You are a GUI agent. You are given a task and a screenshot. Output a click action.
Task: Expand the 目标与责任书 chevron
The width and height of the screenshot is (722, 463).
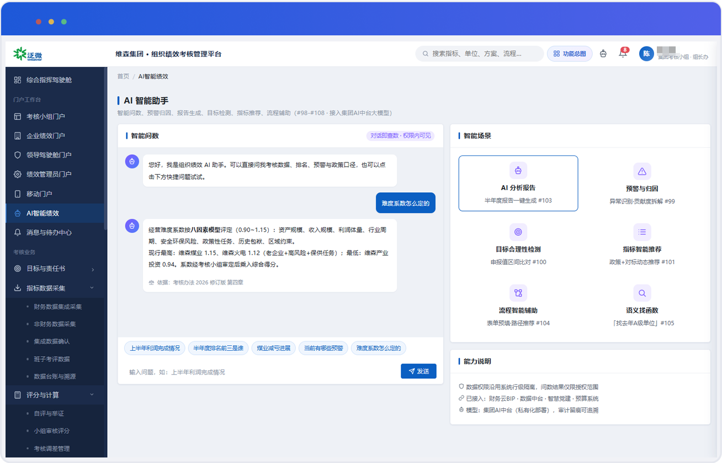tap(92, 269)
